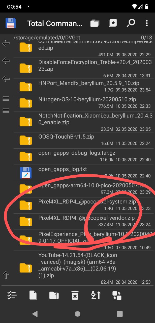Open Nitrogen-OS-10-beryllium-20200510.zip

(x=87, y=99)
